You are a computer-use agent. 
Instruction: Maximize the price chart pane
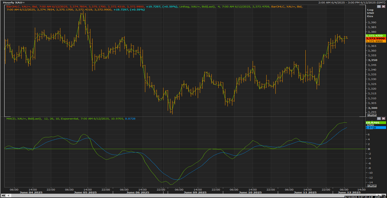(379, 7)
